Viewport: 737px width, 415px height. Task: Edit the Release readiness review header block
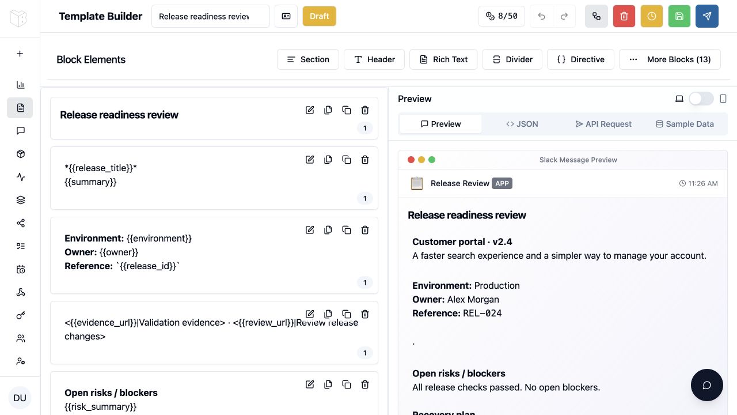click(x=310, y=110)
